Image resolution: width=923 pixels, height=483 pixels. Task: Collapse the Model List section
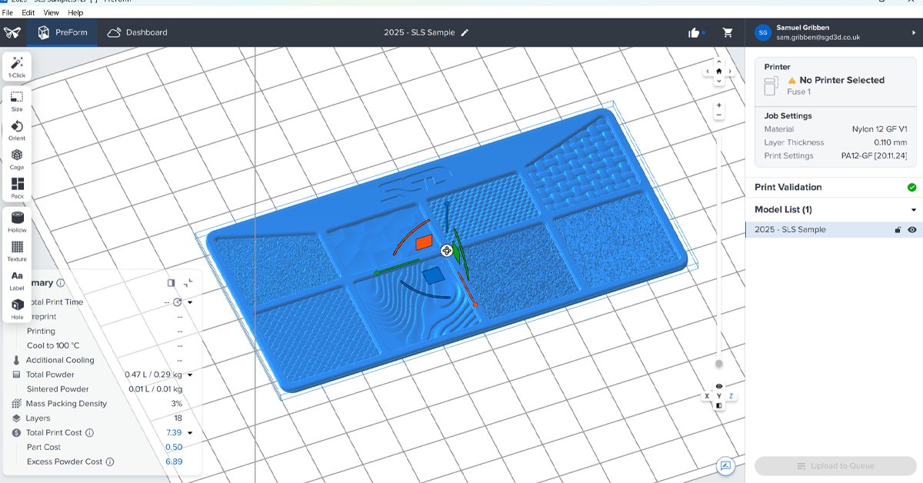913,210
